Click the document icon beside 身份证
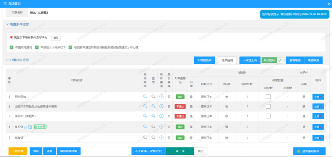This screenshot has height=157, width=332. point(26,127)
